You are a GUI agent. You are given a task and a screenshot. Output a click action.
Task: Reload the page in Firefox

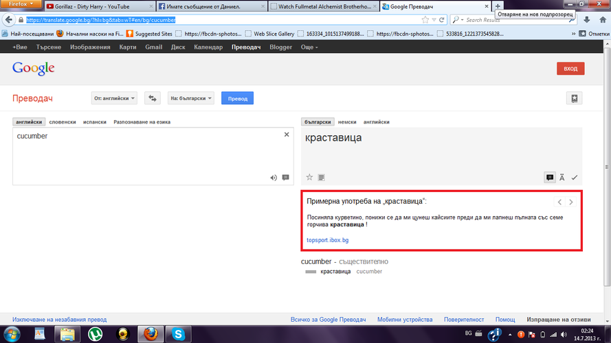point(441,20)
